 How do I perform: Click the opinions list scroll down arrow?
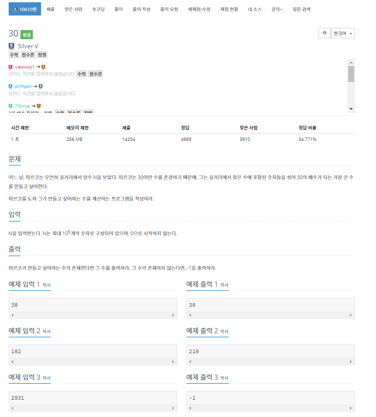pyautogui.click(x=351, y=109)
